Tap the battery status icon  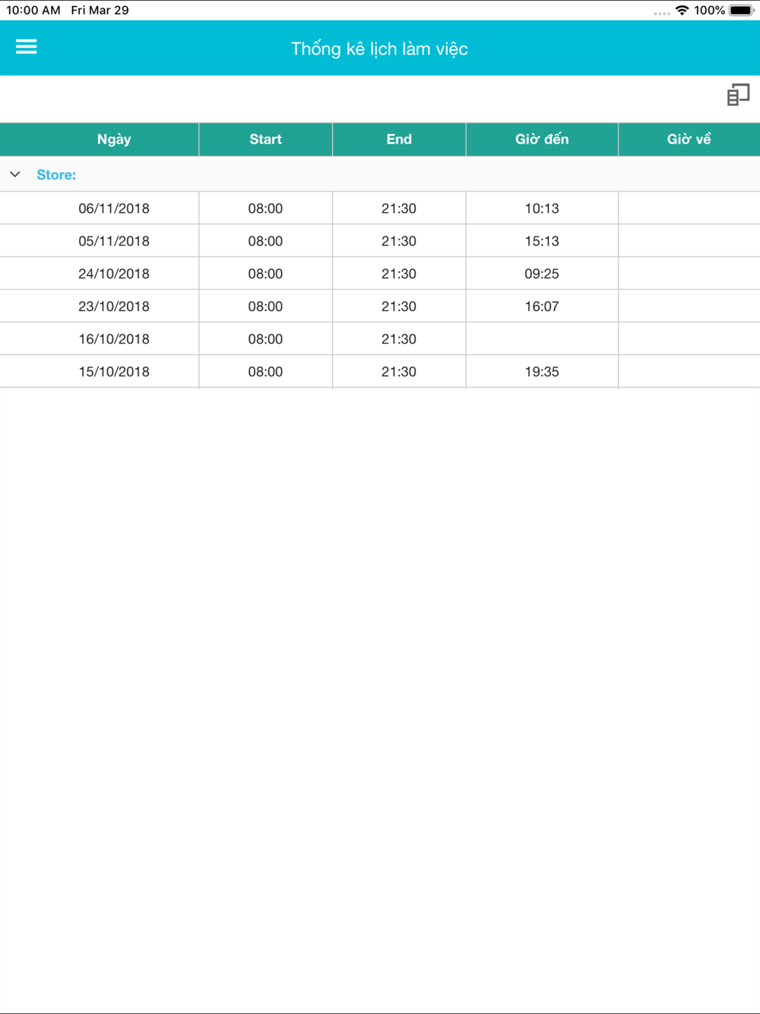[x=741, y=11]
